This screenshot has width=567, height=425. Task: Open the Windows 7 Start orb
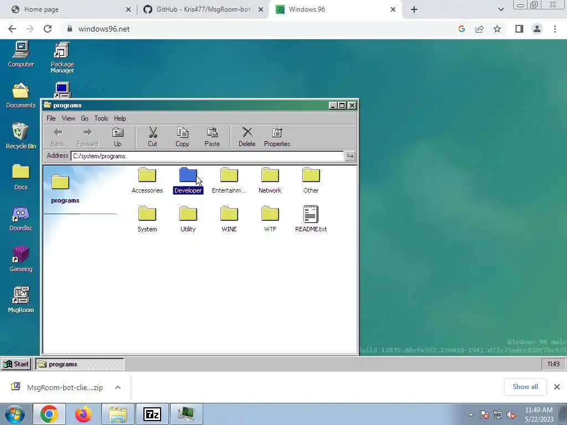[14, 414]
